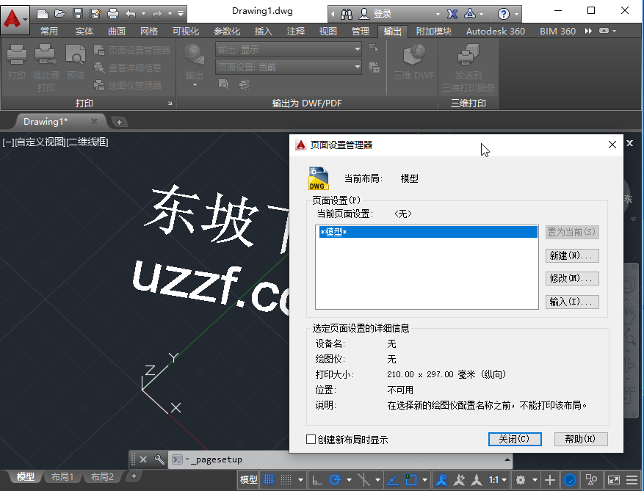Click the Save As icon in quick access toolbar
The width and height of the screenshot is (644, 491).
point(95,14)
